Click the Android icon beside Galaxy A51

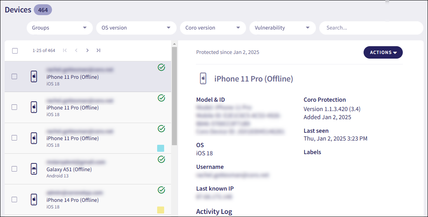(x=34, y=169)
